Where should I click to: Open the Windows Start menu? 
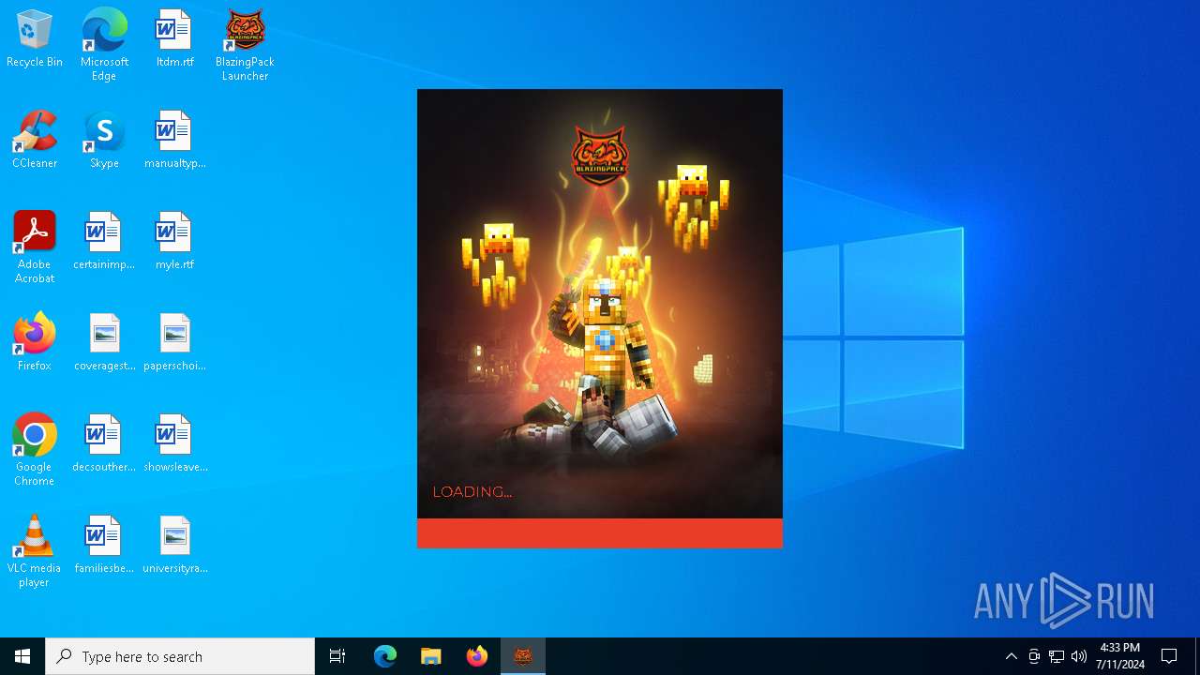coord(22,656)
